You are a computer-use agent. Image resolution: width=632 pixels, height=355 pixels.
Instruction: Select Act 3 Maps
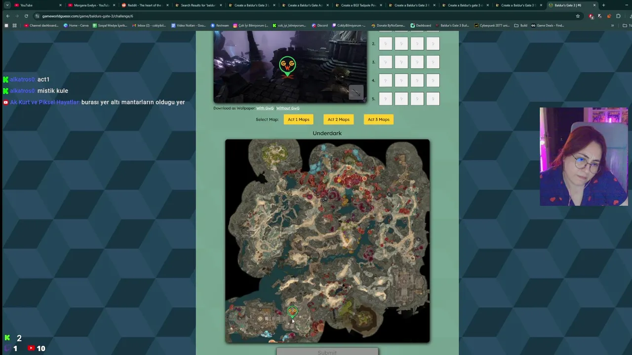click(x=379, y=119)
